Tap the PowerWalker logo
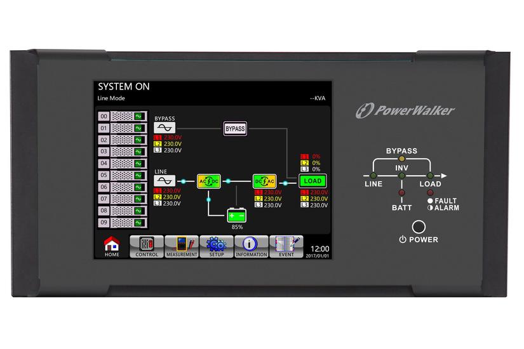524x349 pixels. [x=405, y=110]
